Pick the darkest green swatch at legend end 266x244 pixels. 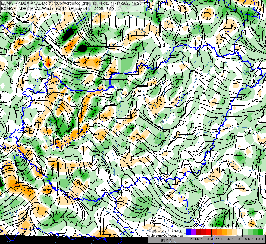(x=261, y=232)
